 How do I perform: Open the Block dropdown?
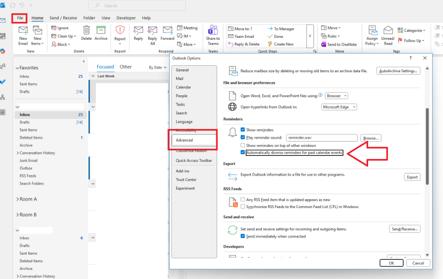(x=61, y=44)
